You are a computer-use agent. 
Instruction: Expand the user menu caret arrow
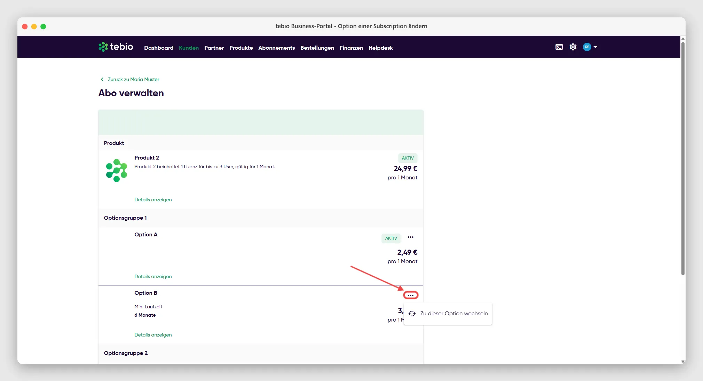[x=595, y=47]
